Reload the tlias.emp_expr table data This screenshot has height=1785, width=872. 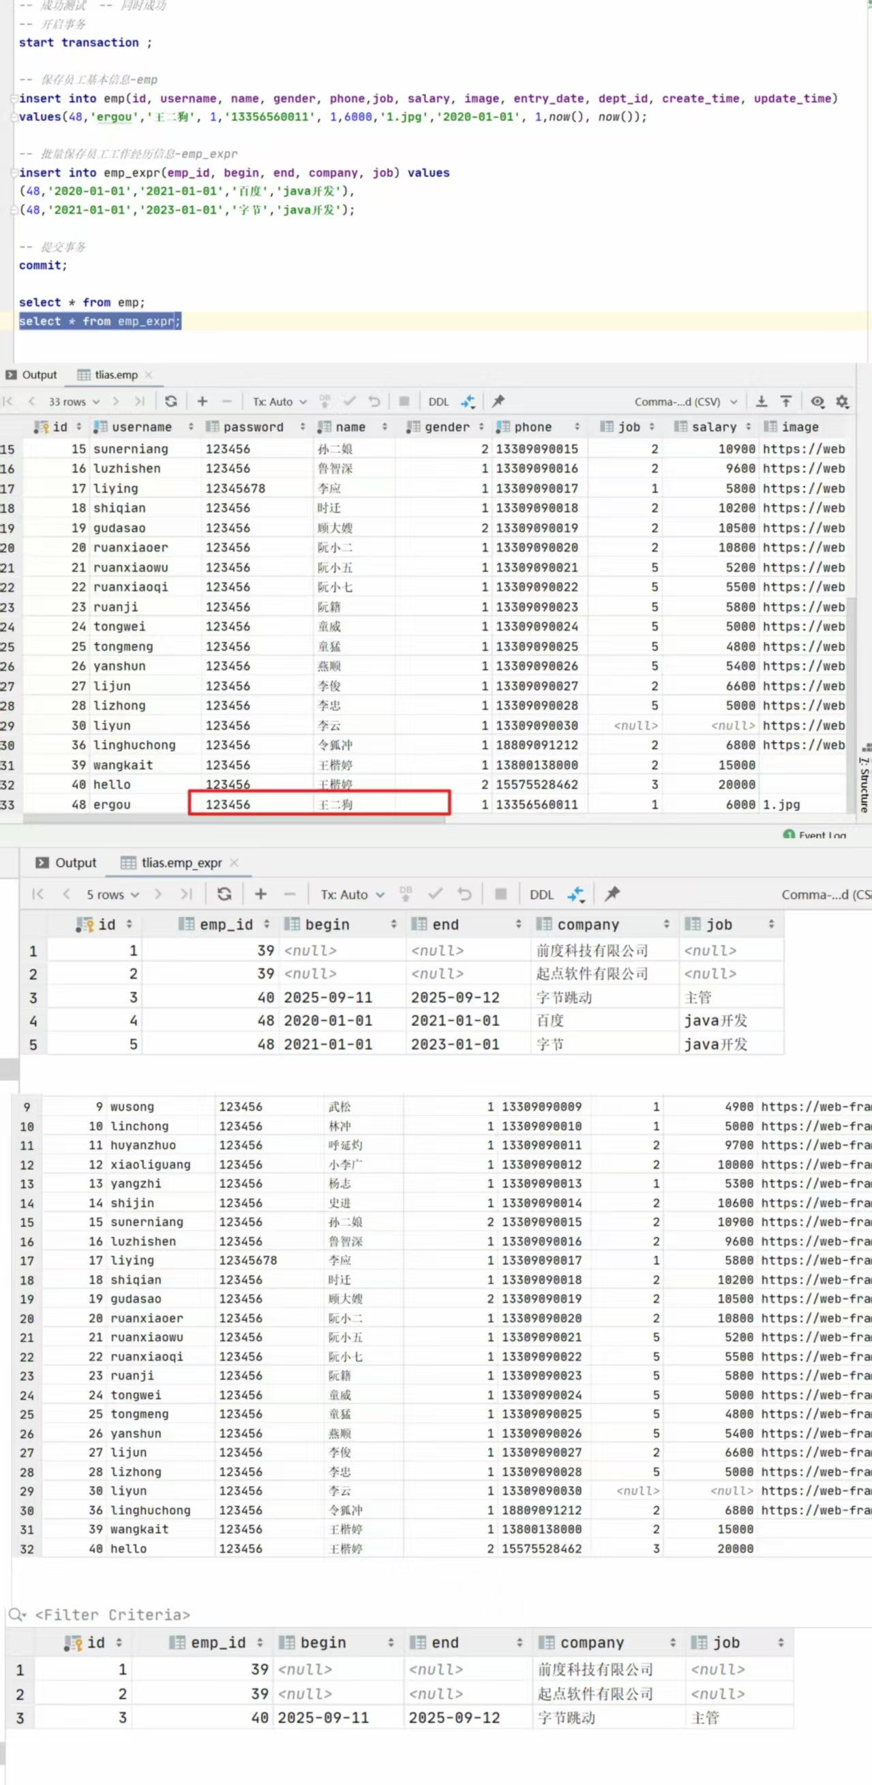click(224, 894)
